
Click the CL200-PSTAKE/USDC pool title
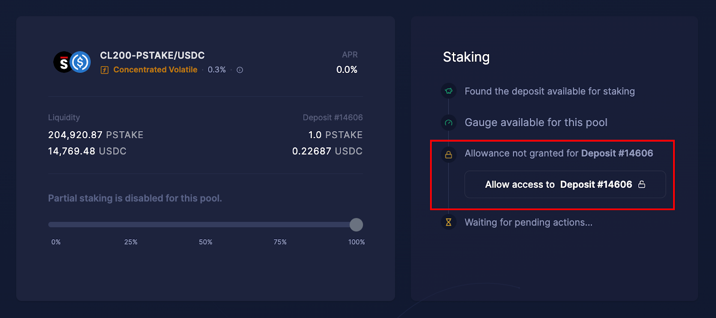click(x=152, y=55)
